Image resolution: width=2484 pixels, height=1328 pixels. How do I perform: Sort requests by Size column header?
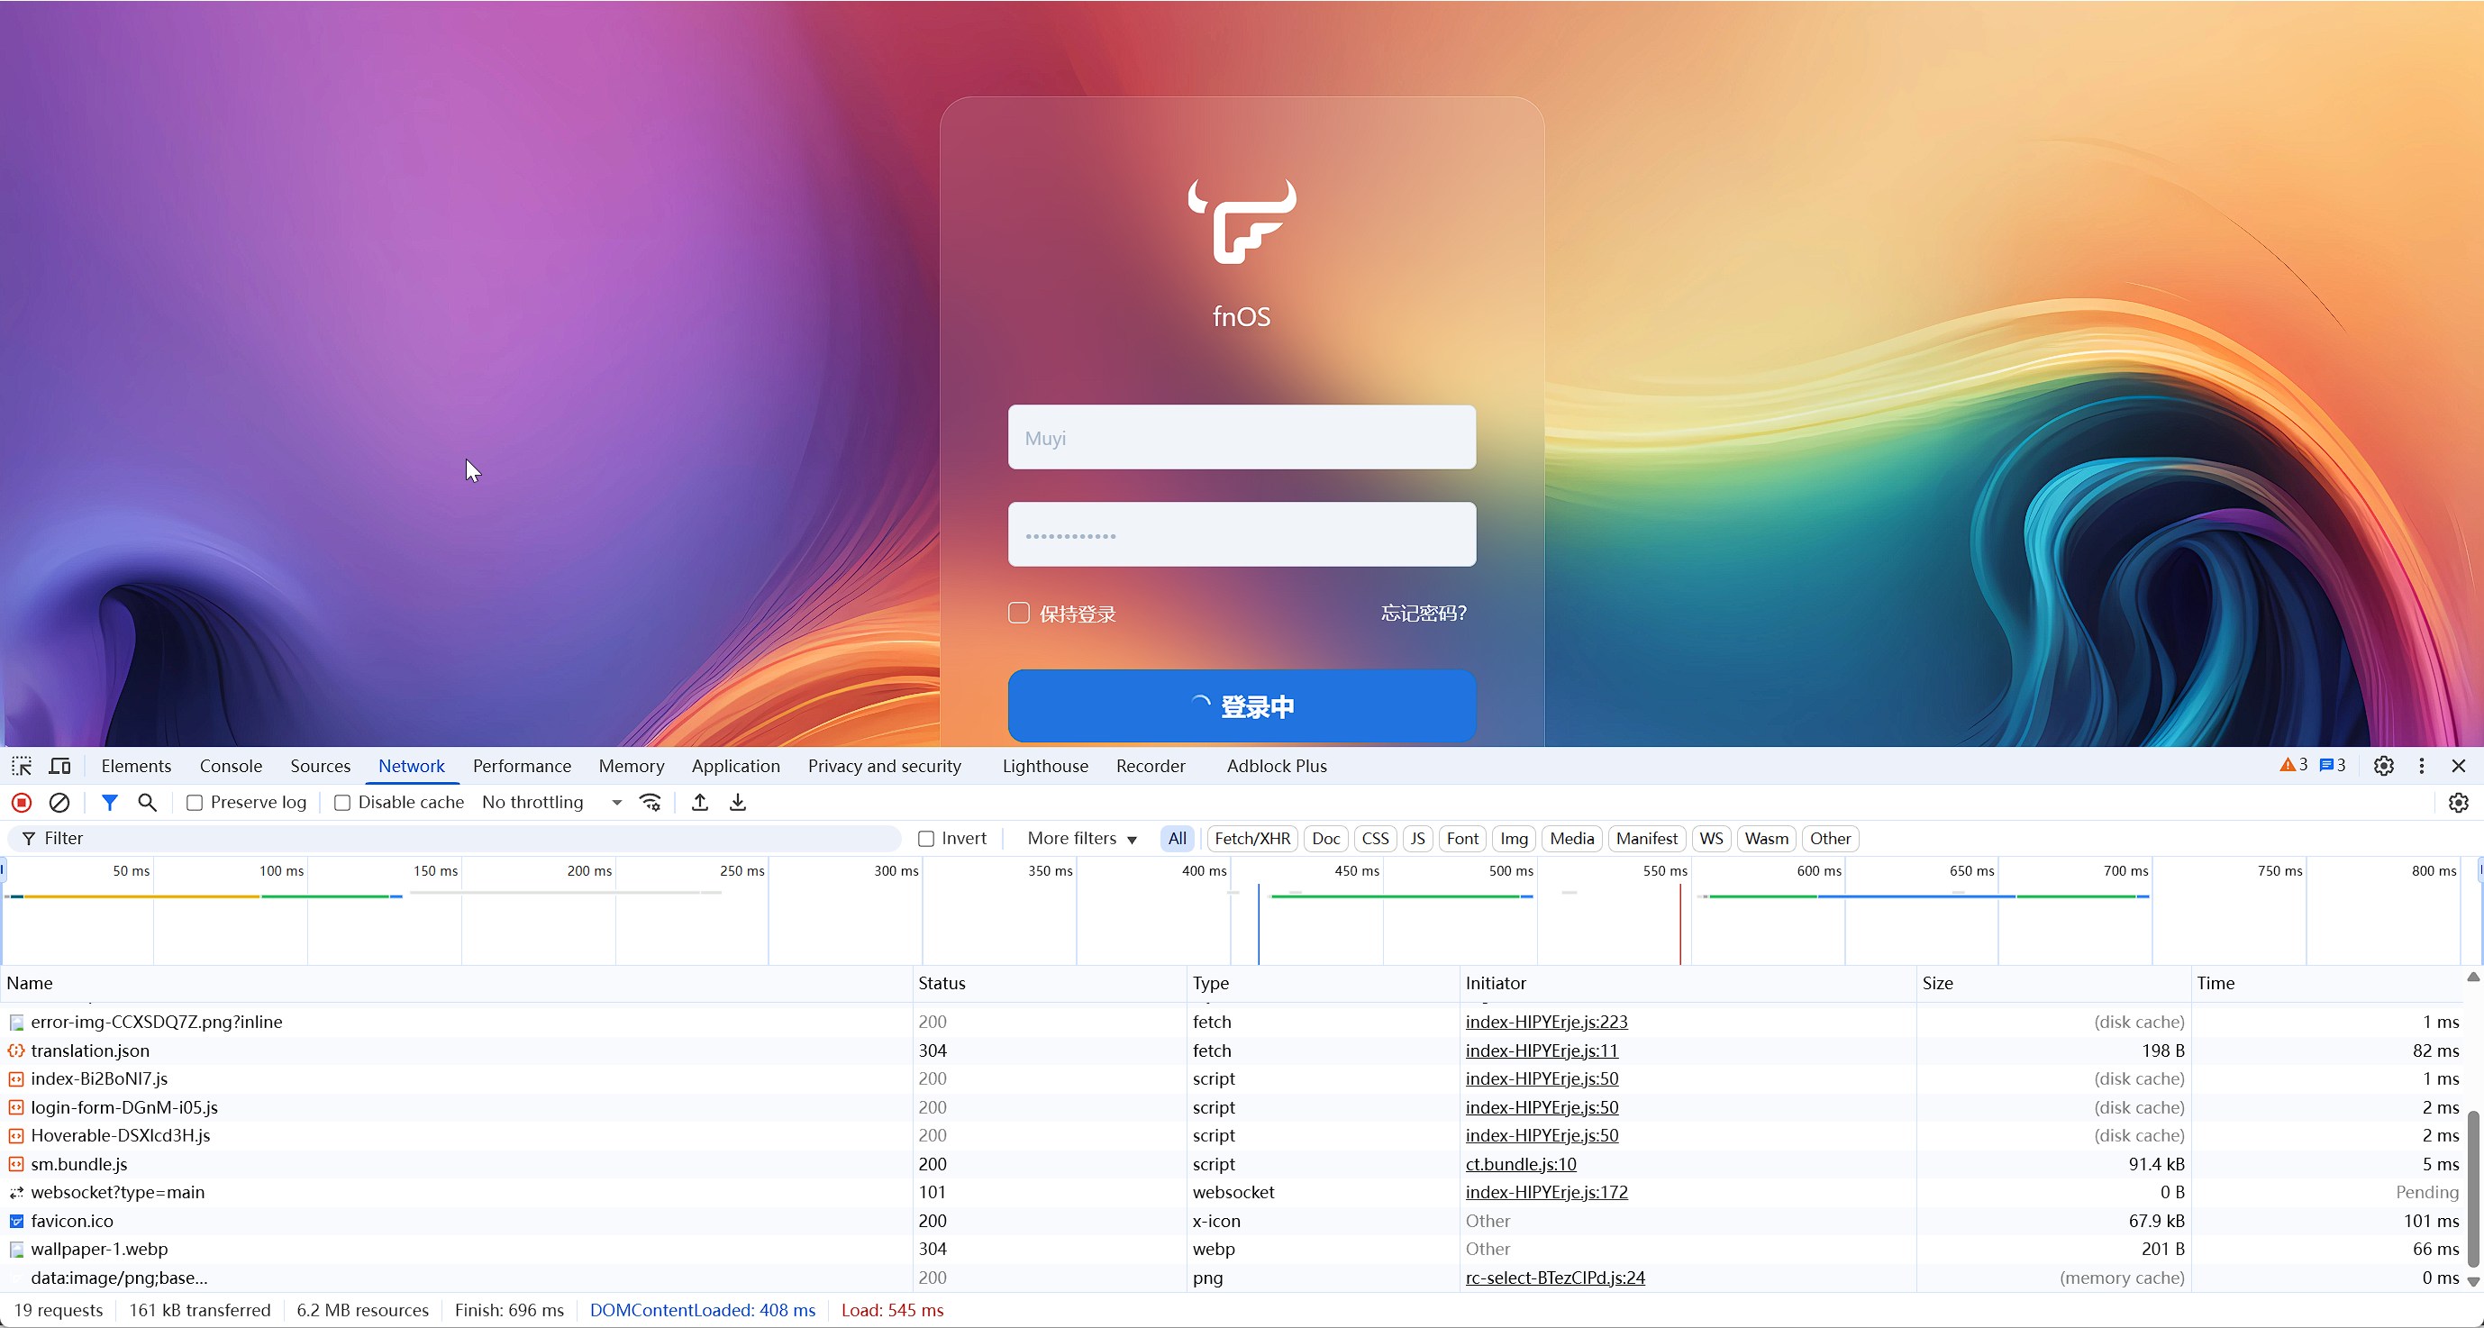(2053, 984)
